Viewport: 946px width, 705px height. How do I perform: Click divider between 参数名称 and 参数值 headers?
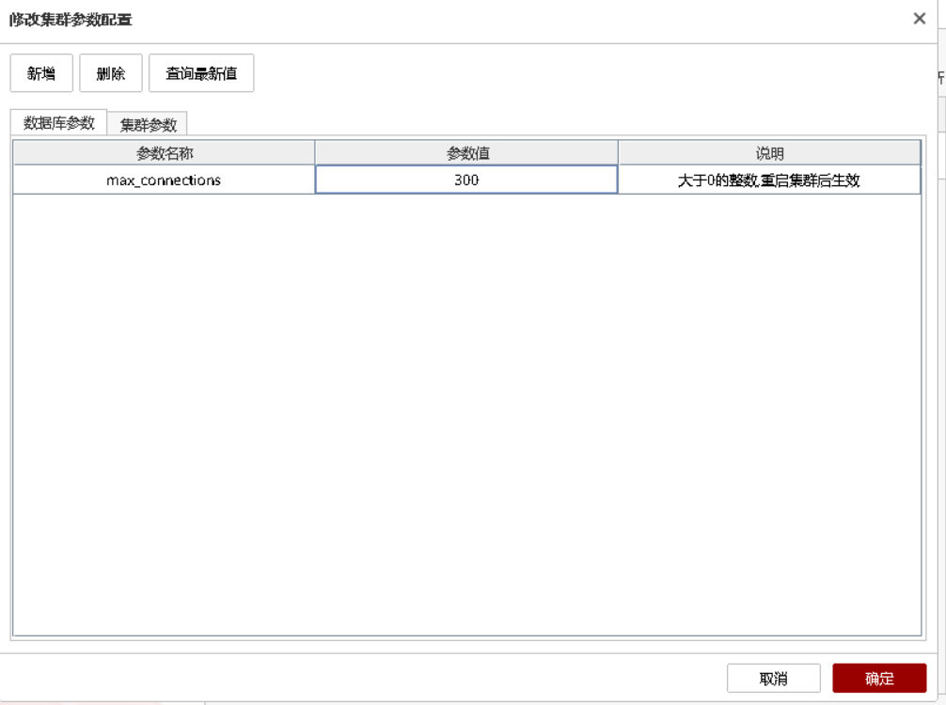pyautogui.click(x=315, y=153)
